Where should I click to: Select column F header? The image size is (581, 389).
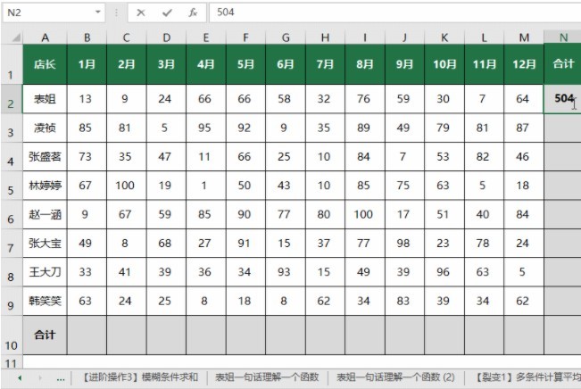[x=245, y=37]
